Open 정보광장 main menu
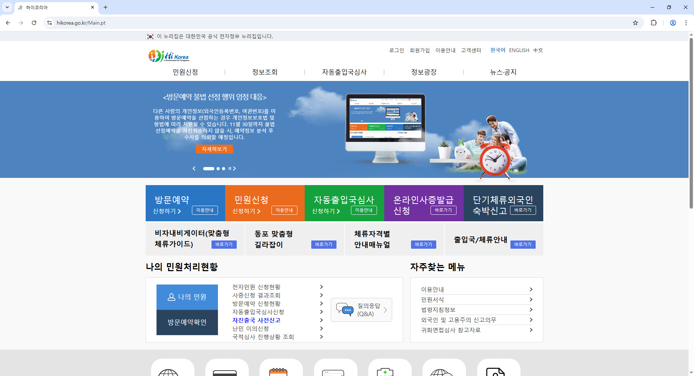Viewport: 694px width, 376px height. pyautogui.click(x=424, y=72)
